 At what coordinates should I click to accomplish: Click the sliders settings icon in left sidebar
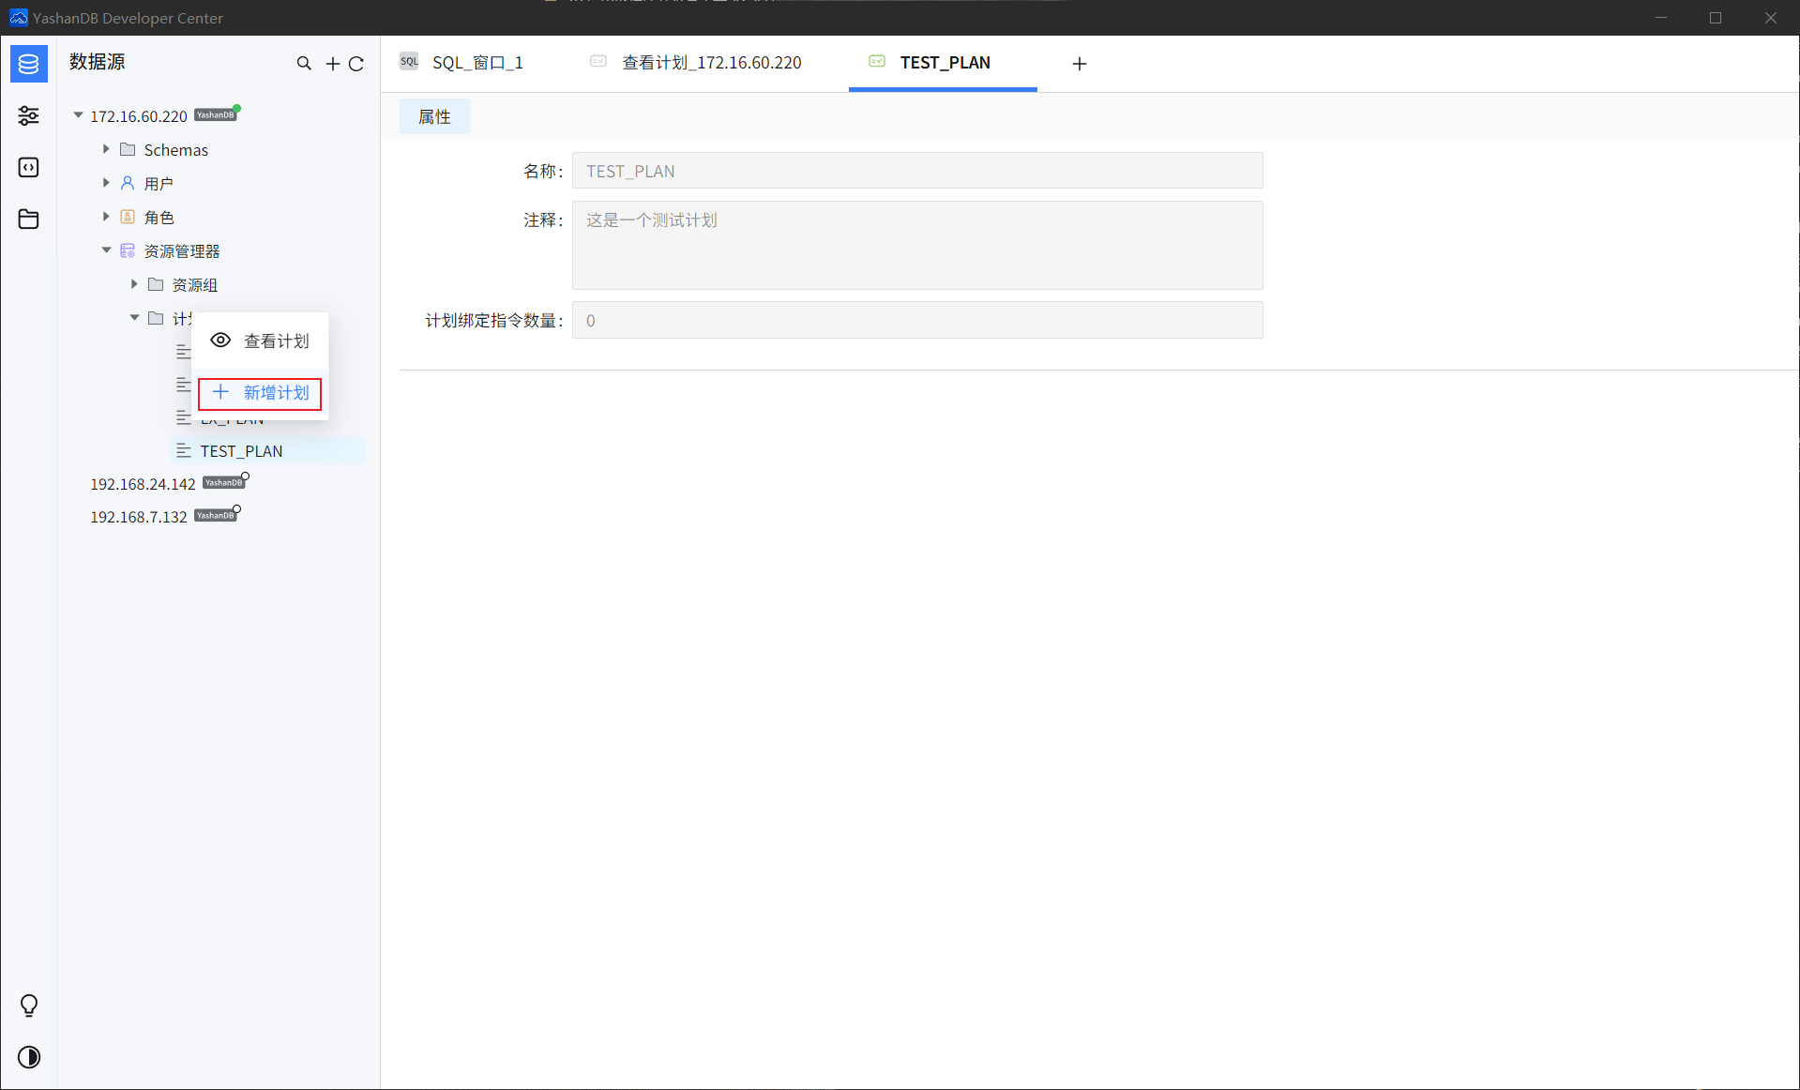(x=28, y=115)
